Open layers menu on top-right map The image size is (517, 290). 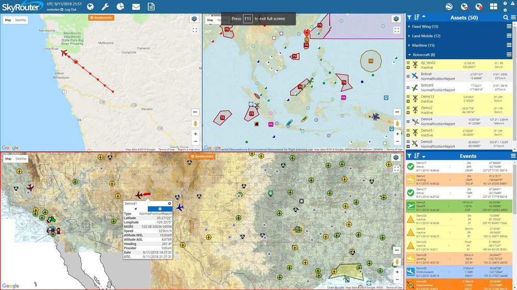point(397,19)
